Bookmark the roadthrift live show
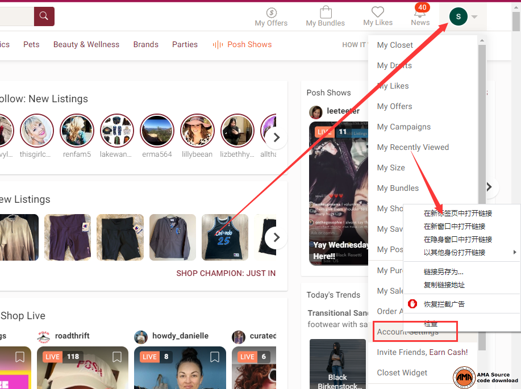Viewport: 521px width, 389px height. coord(117,357)
